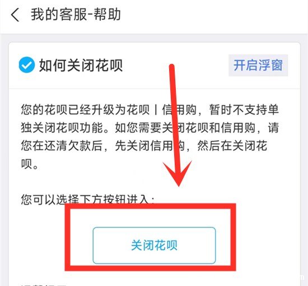Click the gray strip below title bar
The image size is (308, 286).
click(x=154, y=38)
